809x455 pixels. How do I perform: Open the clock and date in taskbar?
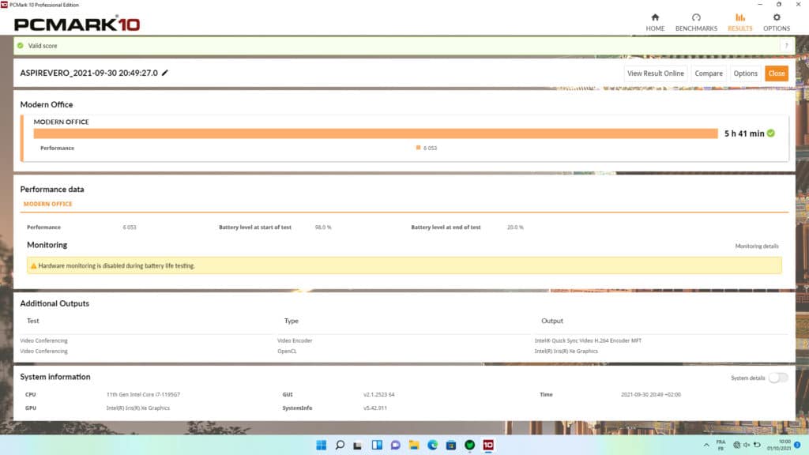(778, 445)
